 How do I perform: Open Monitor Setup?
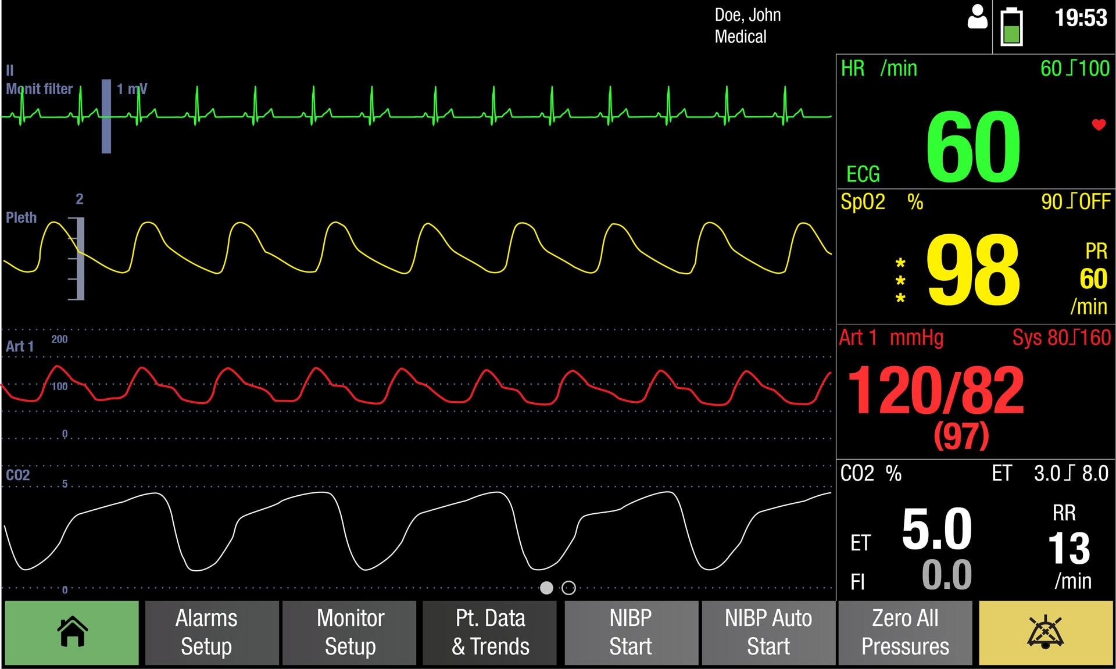coord(349,632)
